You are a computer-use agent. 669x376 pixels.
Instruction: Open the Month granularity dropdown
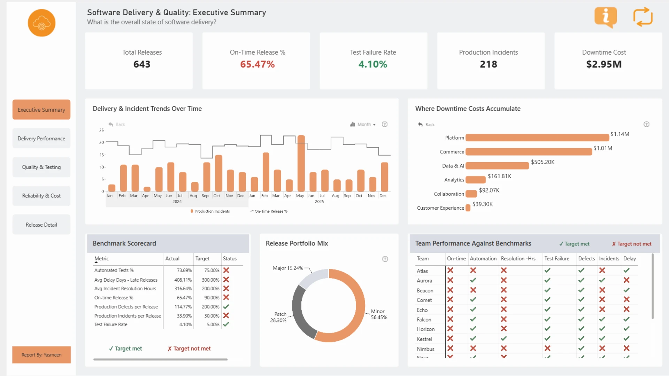coord(366,124)
